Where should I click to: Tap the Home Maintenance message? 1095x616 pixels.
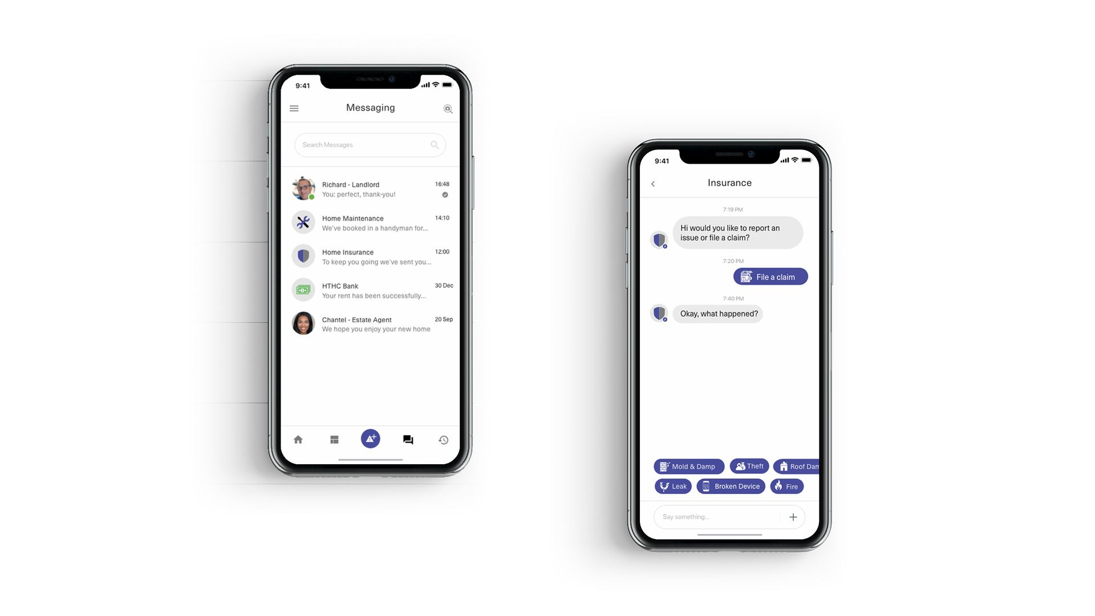pyautogui.click(x=371, y=222)
